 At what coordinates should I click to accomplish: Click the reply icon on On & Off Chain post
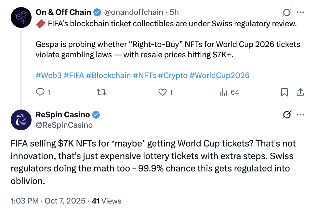click(x=40, y=92)
